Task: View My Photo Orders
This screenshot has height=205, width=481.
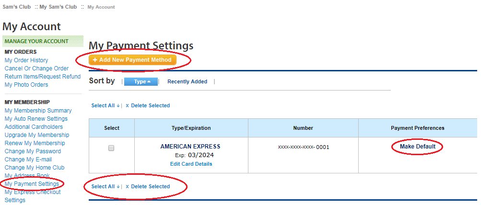Action: point(26,85)
